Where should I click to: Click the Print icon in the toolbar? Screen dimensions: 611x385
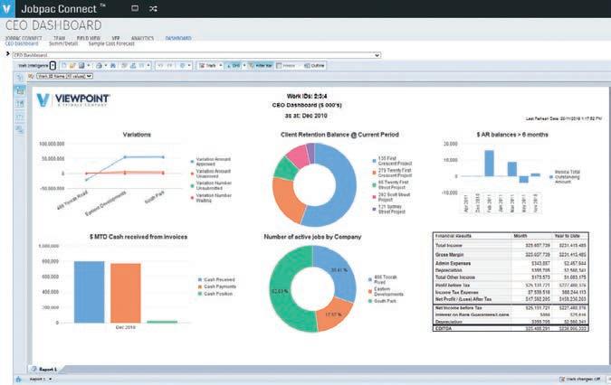(x=99, y=66)
